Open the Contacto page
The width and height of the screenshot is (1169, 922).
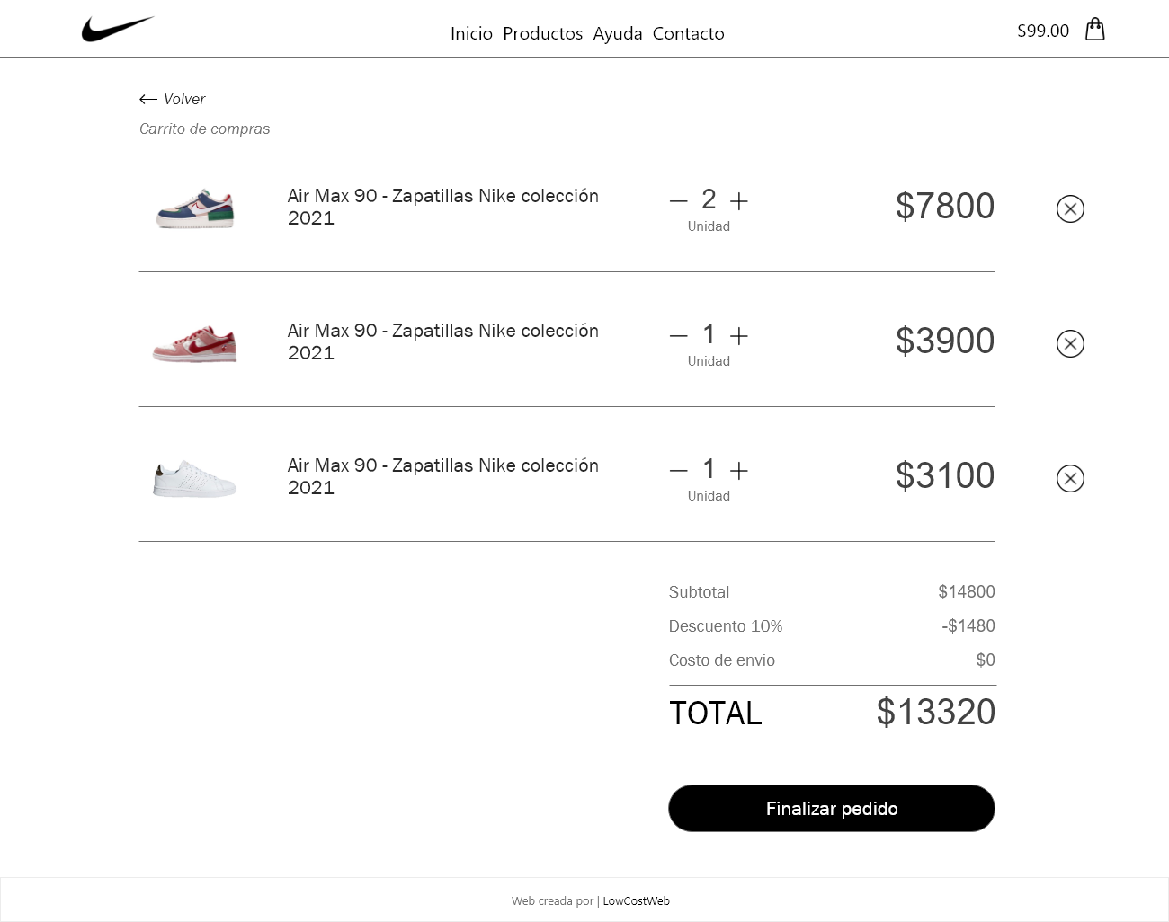[x=688, y=33]
